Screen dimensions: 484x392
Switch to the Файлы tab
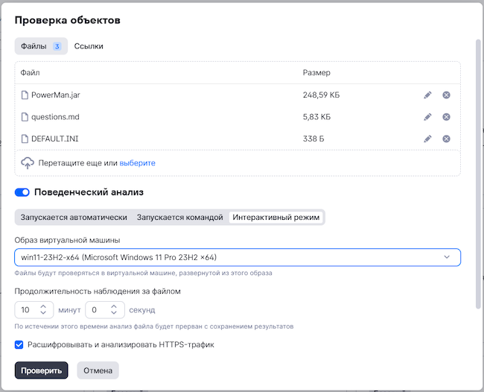41,46
